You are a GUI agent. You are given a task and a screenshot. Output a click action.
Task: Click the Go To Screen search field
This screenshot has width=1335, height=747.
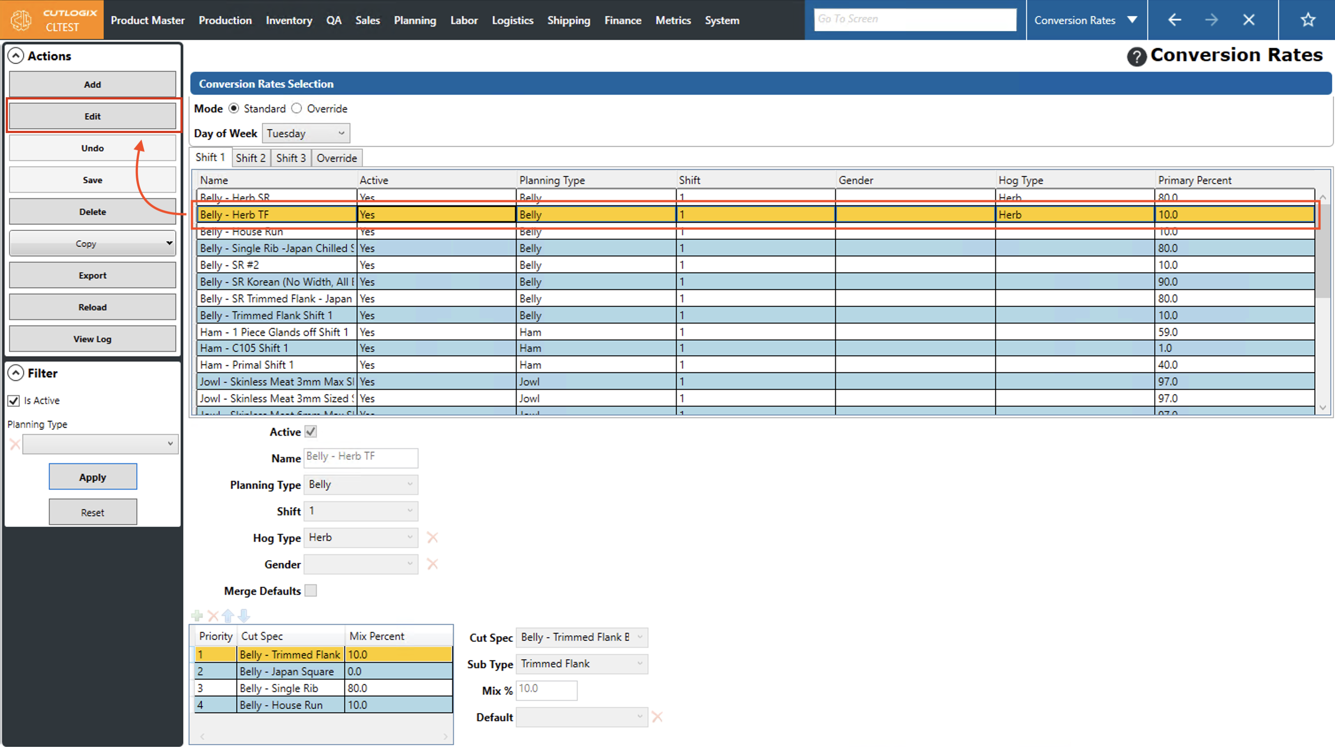coord(915,19)
